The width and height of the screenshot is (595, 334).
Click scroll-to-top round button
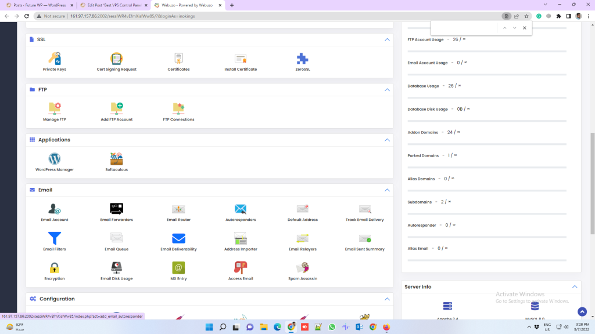click(582, 311)
